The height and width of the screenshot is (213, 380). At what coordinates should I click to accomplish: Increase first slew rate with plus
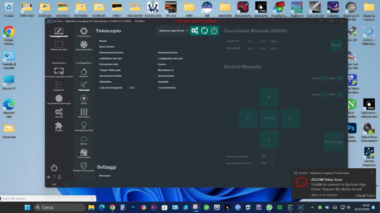click(340, 78)
